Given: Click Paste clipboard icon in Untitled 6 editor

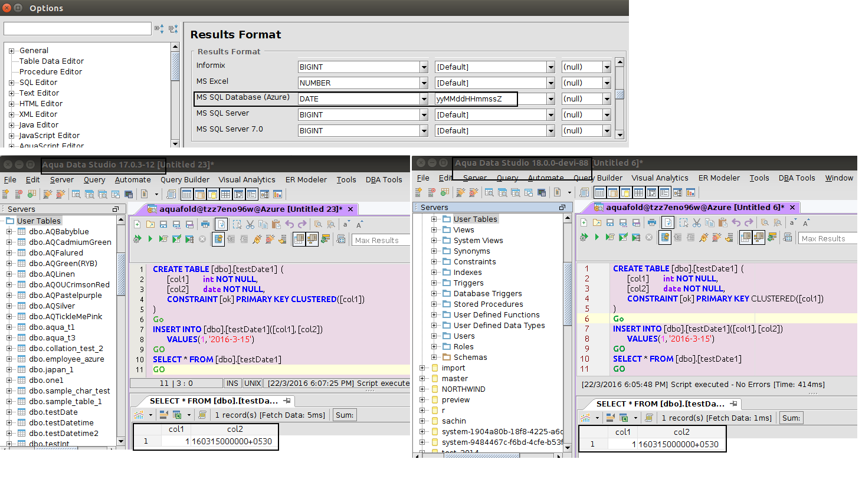Looking at the screenshot, I should 723,222.
